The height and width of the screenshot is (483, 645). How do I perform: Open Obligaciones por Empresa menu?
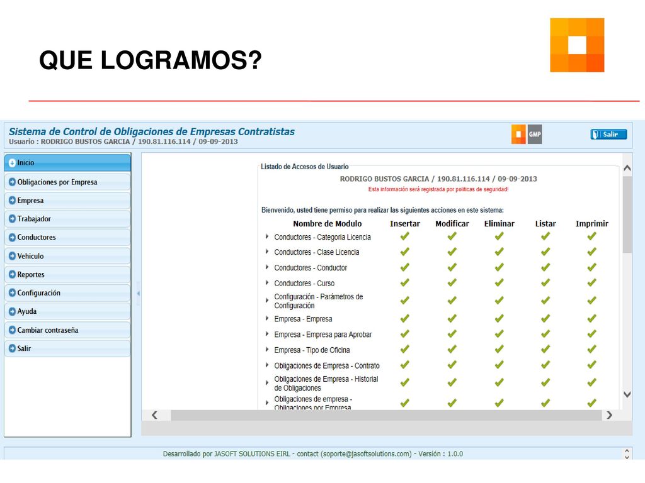point(67,182)
